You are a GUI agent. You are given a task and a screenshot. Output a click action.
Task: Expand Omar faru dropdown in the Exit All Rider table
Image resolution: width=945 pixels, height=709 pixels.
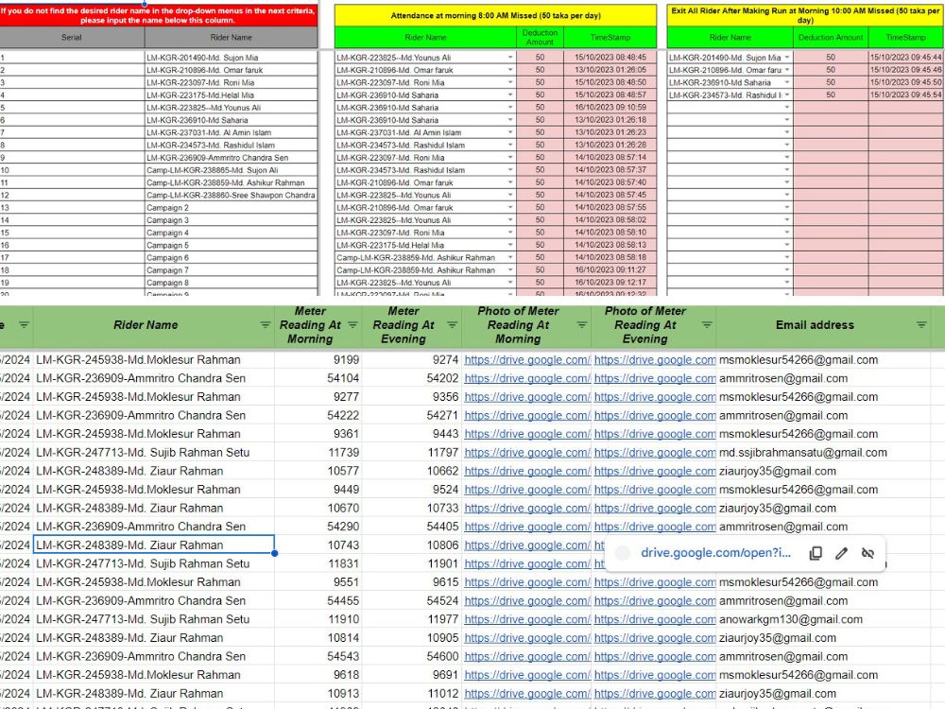[787, 70]
